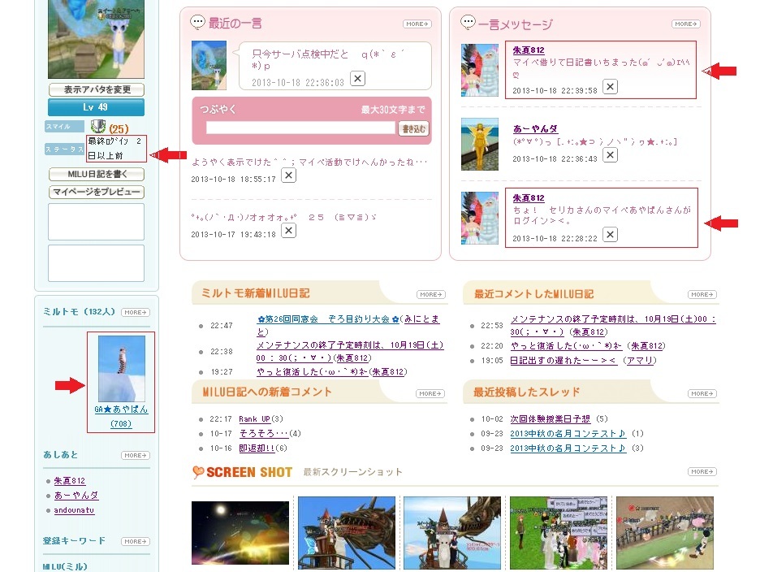
Task: Delete 朱夏812's 22:28:22 message
Action: (610, 235)
